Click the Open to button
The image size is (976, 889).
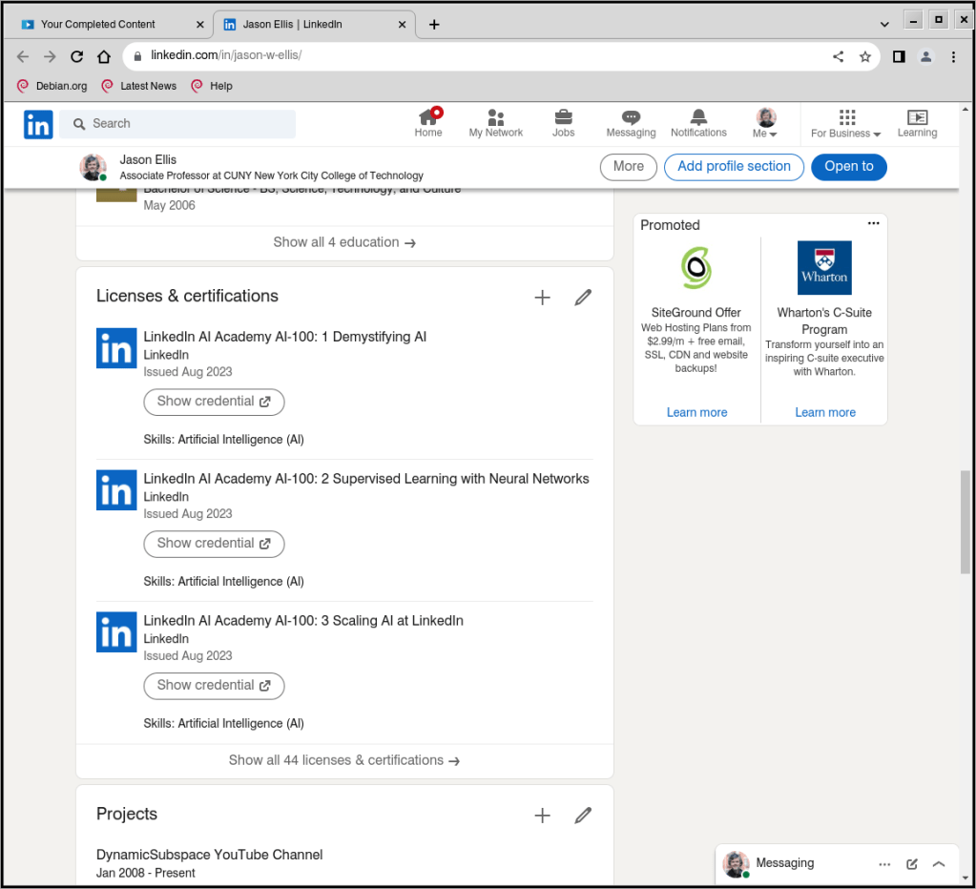coord(848,166)
